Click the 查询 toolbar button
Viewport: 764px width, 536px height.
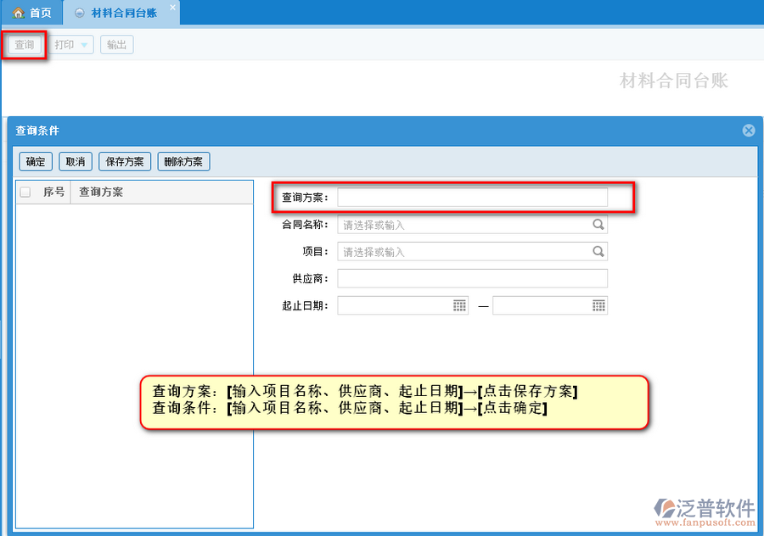[25, 45]
